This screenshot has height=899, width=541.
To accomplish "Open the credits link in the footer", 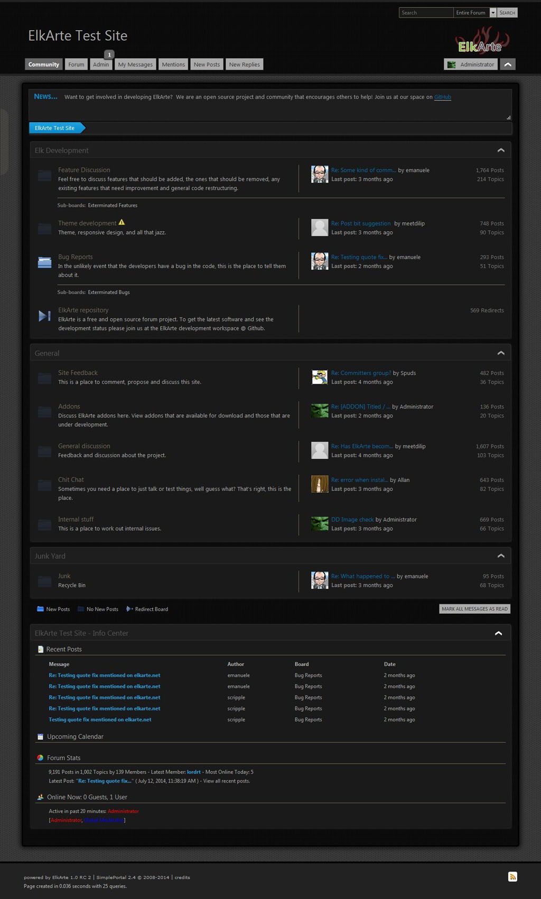I will (182, 877).
